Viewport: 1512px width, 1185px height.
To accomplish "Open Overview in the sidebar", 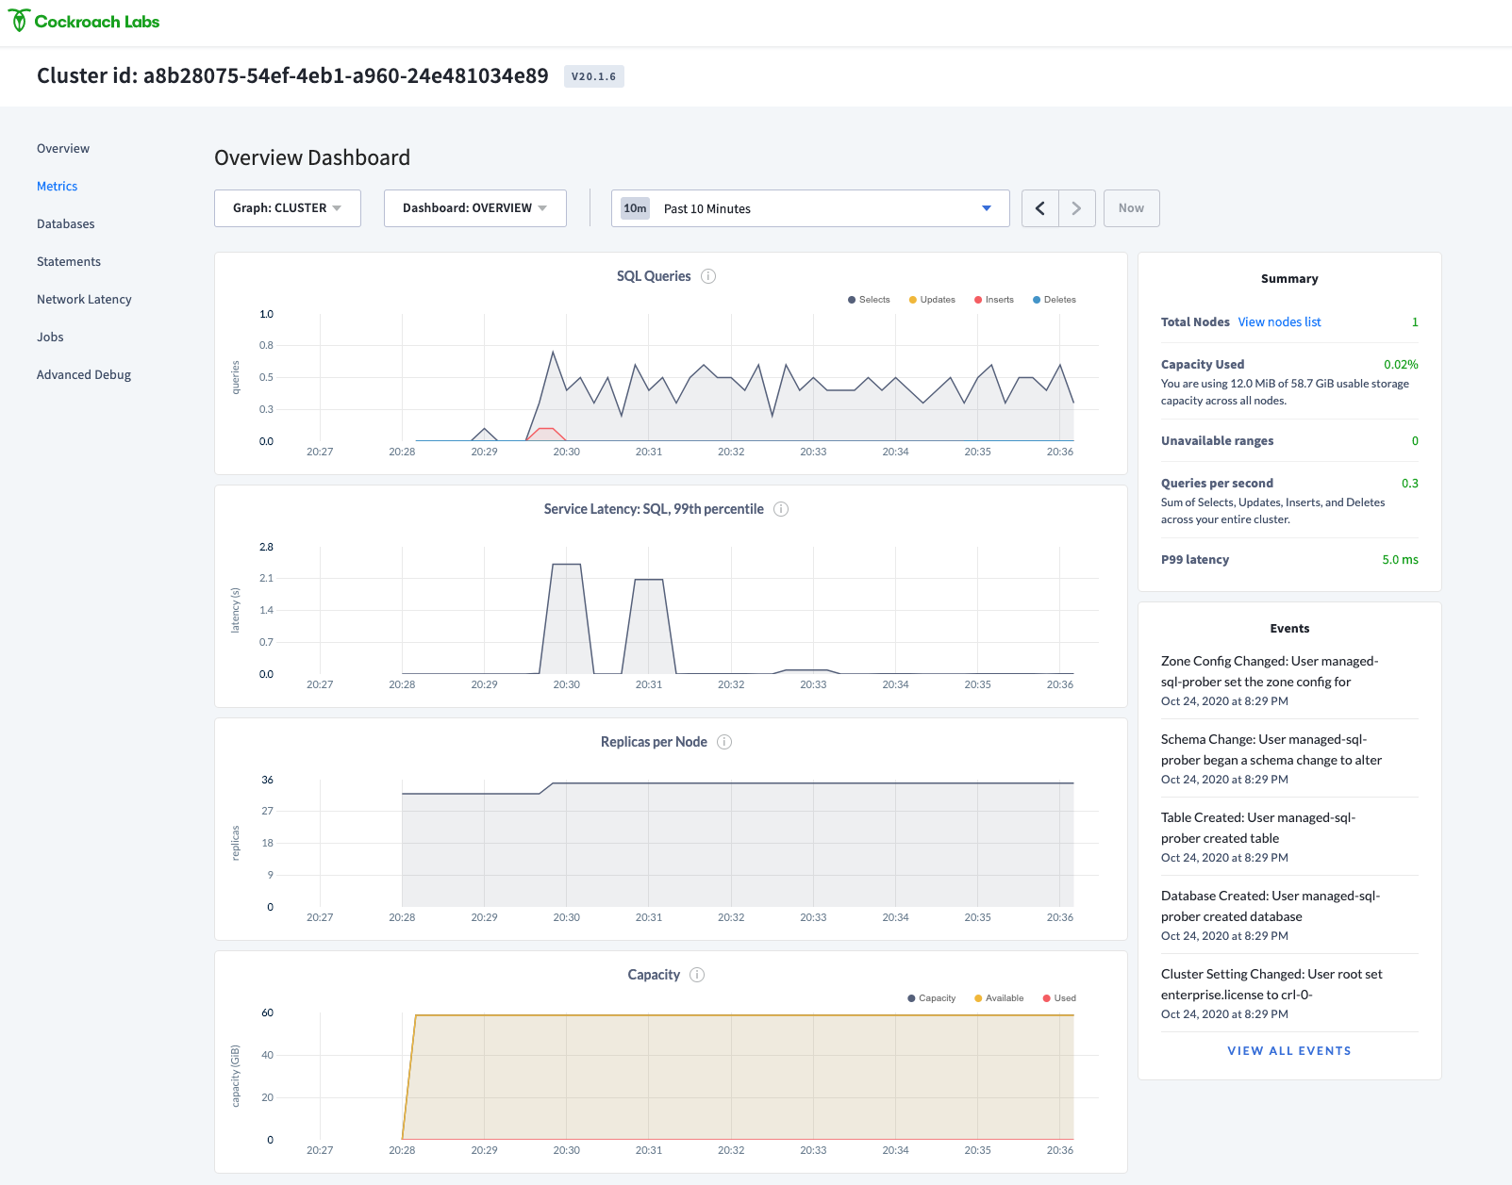I will [x=63, y=148].
